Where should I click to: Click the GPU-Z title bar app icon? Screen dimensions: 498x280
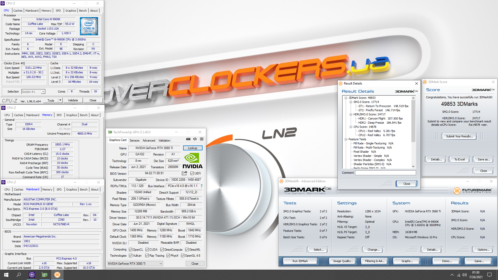tap(110, 132)
